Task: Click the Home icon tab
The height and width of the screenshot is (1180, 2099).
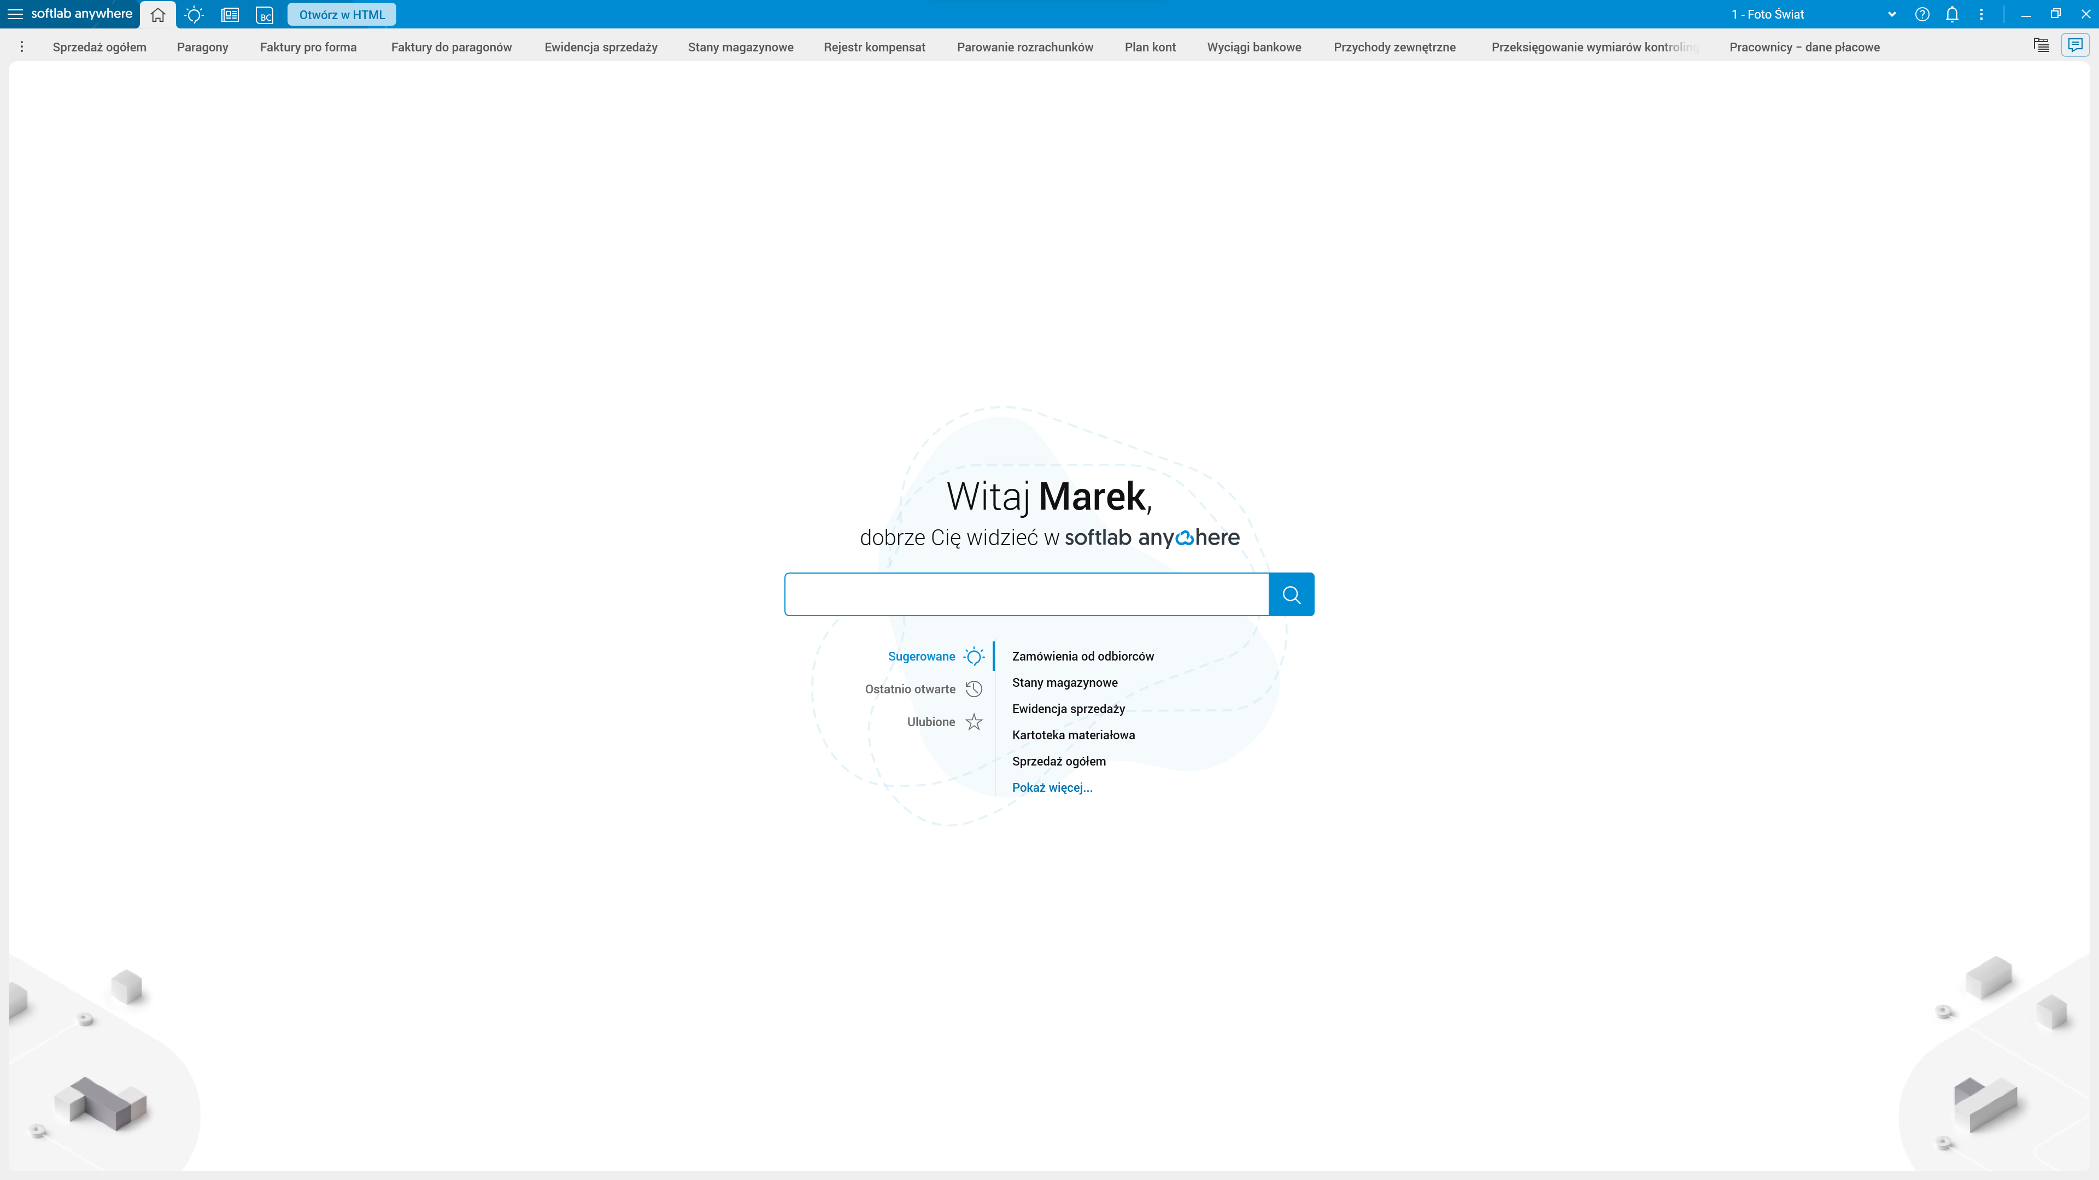Action: pyautogui.click(x=157, y=15)
